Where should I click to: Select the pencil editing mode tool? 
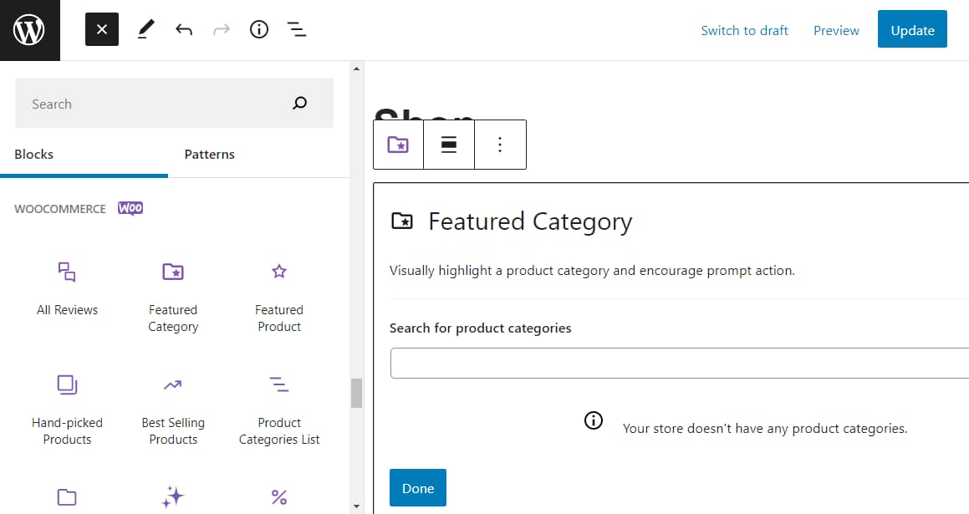pos(145,29)
